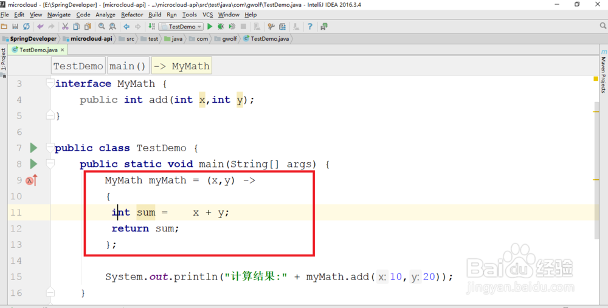The width and height of the screenshot is (608, 308).
Task: Click SpringDeveloper in navigation bar
Action: click(x=30, y=39)
